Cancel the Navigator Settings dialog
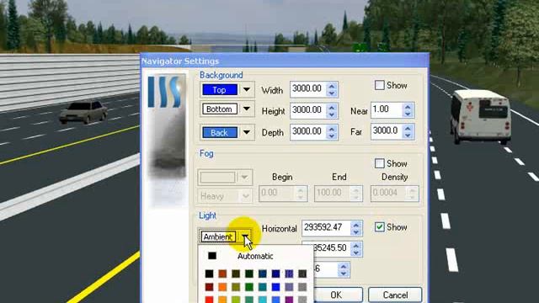The height and width of the screenshot is (303, 539). click(x=395, y=295)
